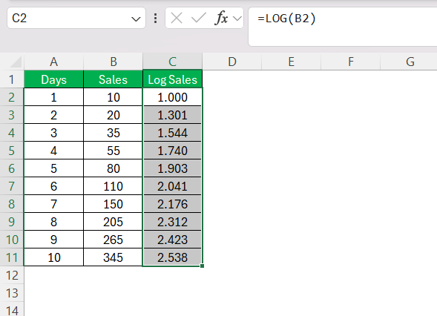437x316 pixels.
Task: Select column F header
Action: (351, 62)
